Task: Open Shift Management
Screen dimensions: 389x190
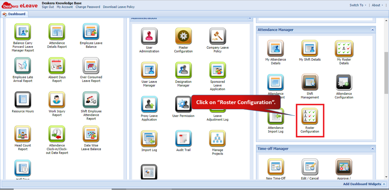Action: pyautogui.click(x=310, y=82)
